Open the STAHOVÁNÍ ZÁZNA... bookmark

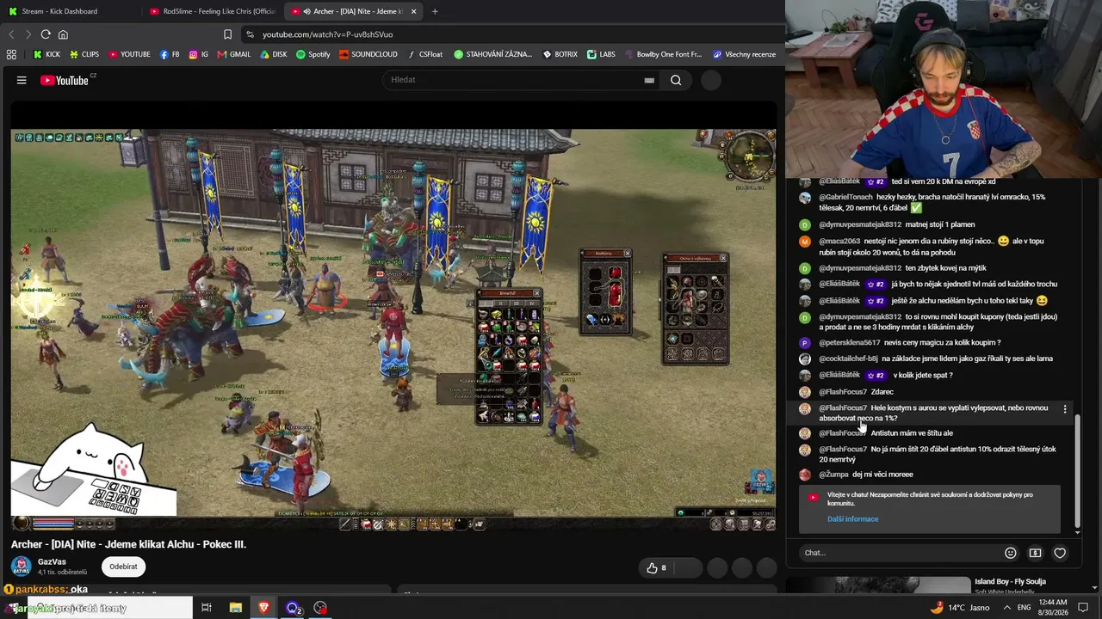point(493,54)
